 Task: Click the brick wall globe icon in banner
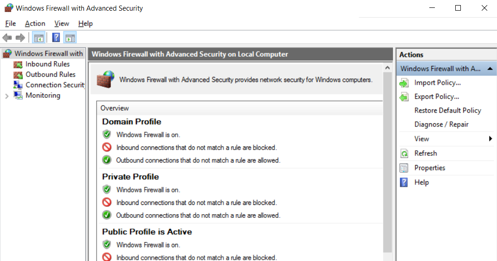tap(106, 79)
